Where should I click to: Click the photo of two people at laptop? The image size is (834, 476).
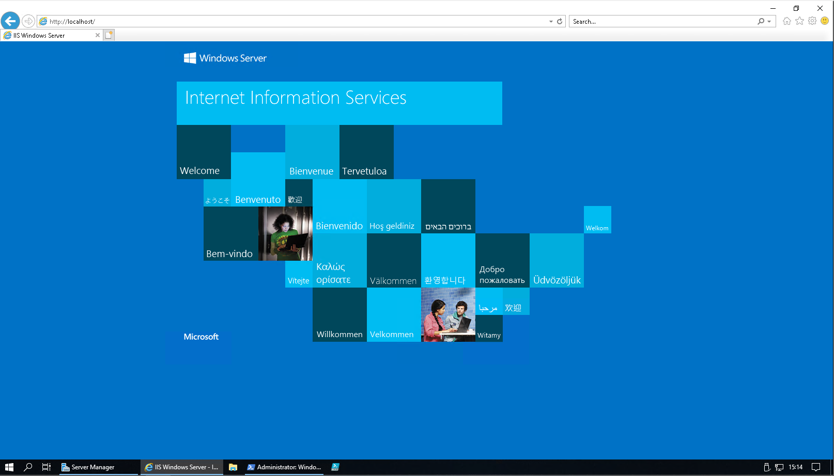448,314
